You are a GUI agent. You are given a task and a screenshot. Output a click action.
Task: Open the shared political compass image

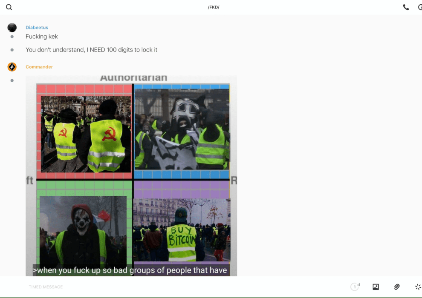131,170
